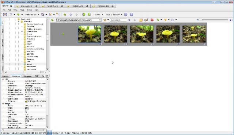Image resolution: width=234 pixels, height=135 pixels.
Task: Click the Quick search field
Action: [118, 20]
